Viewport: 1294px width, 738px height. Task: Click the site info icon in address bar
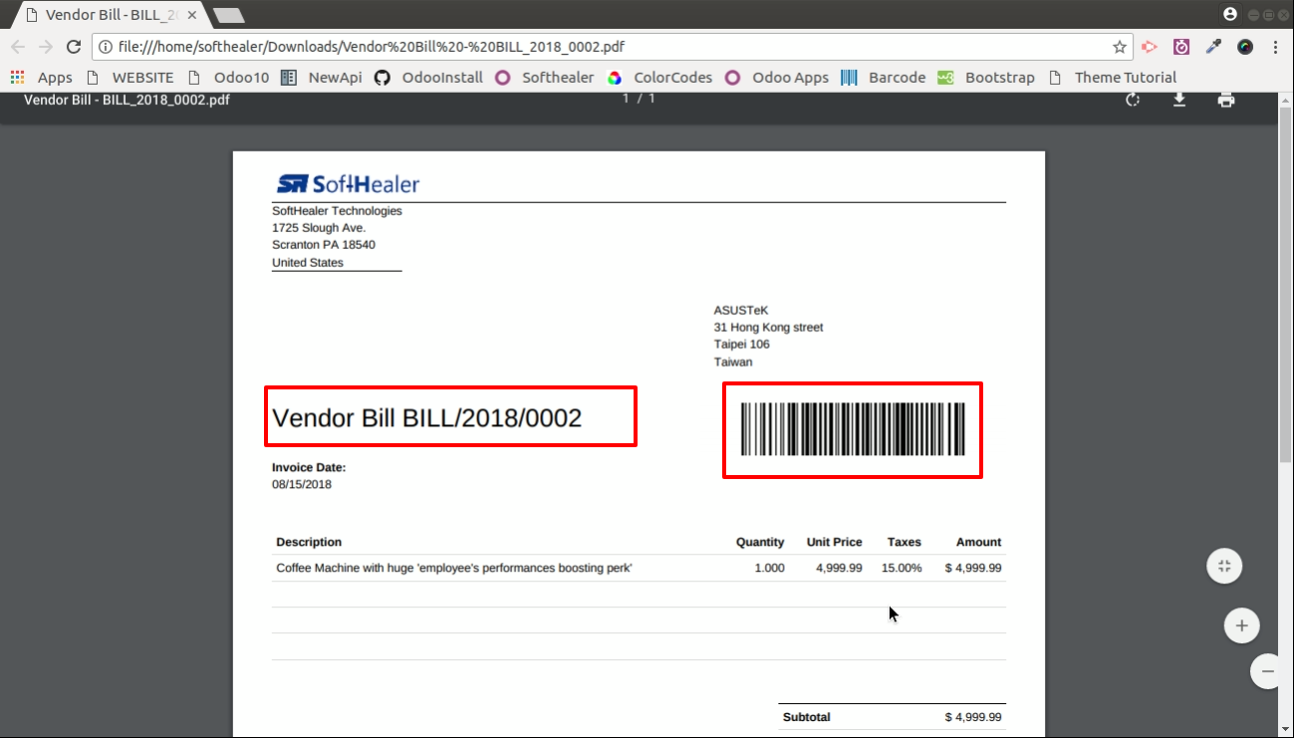point(106,47)
